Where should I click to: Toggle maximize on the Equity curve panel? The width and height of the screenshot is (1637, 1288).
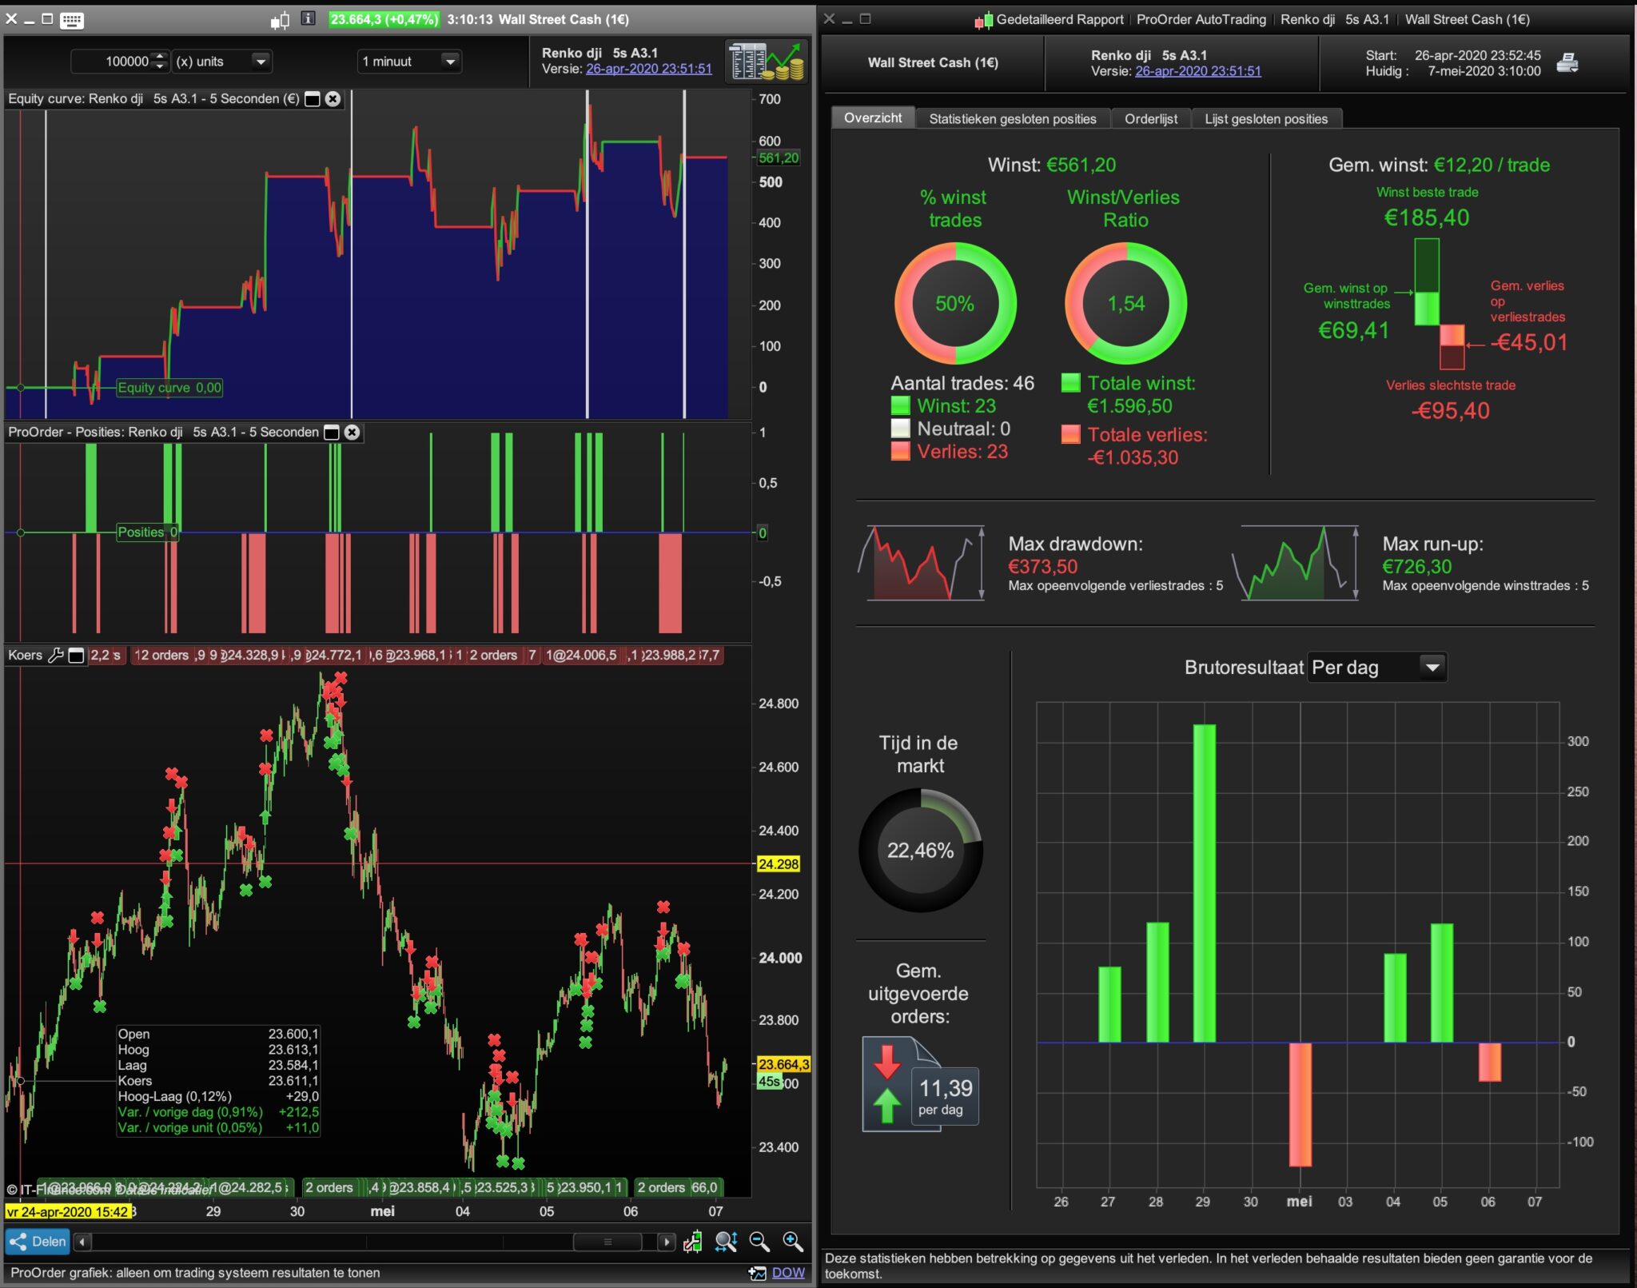pyautogui.click(x=313, y=99)
